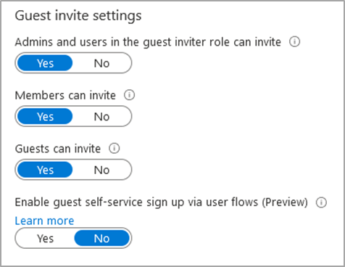
Task: Click Enable guest self-service sign up label
Action: click(x=162, y=202)
